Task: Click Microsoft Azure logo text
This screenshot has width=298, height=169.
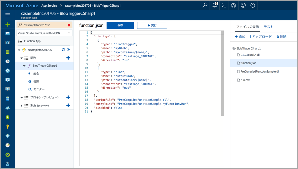Action: [x=22, y=5]
